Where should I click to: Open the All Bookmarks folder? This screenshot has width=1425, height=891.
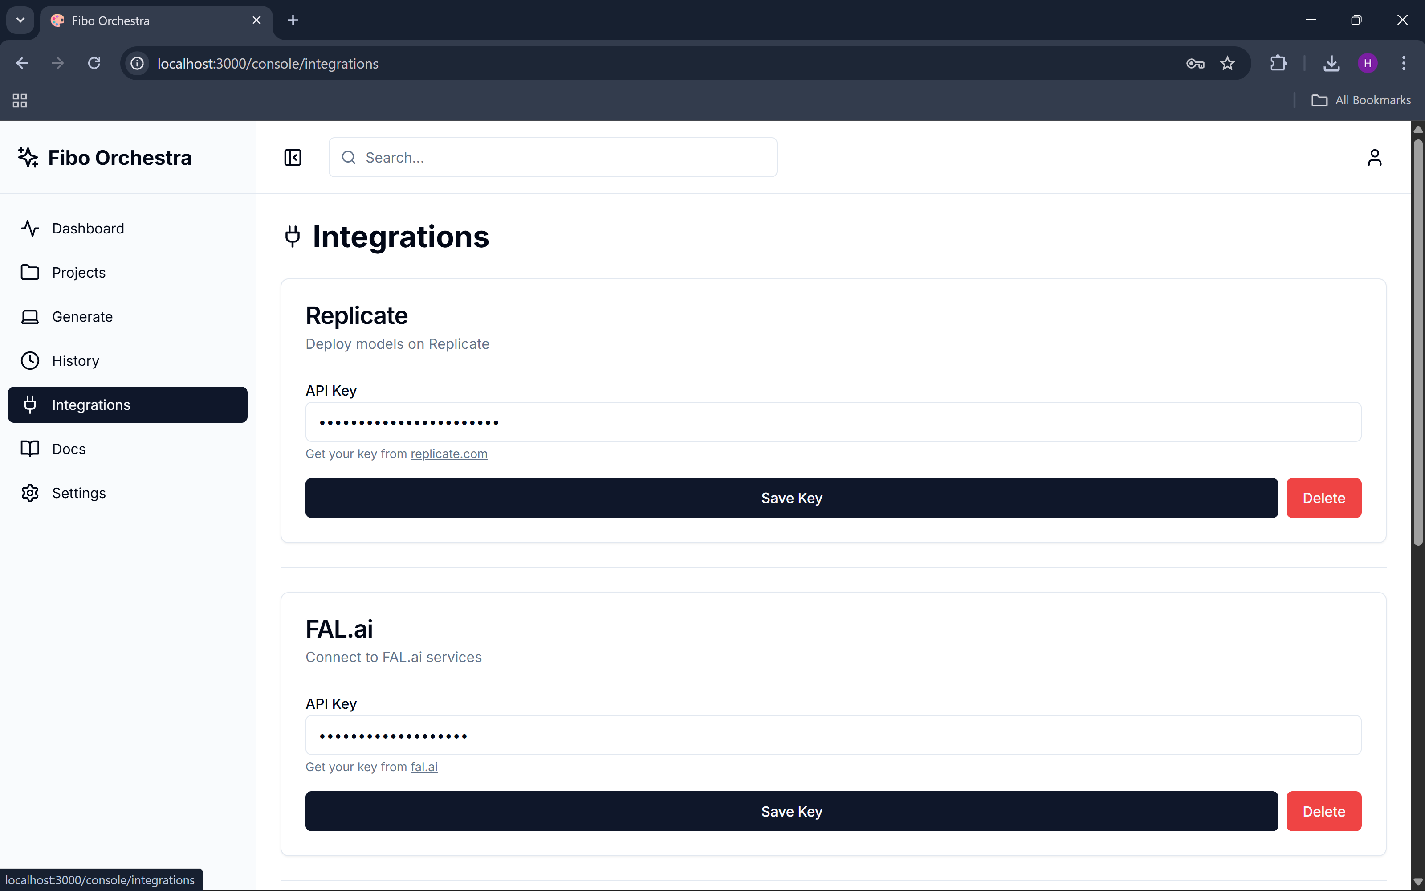click(1361, 100)
